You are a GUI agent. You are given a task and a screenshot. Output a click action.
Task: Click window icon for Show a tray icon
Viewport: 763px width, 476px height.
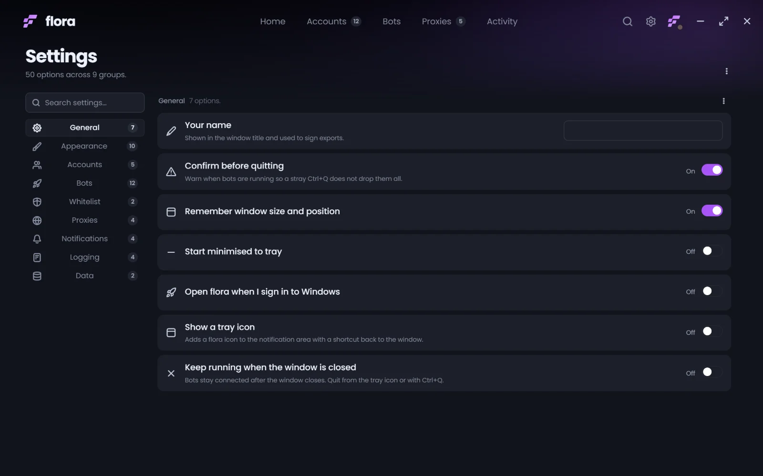tap(171, 333)
